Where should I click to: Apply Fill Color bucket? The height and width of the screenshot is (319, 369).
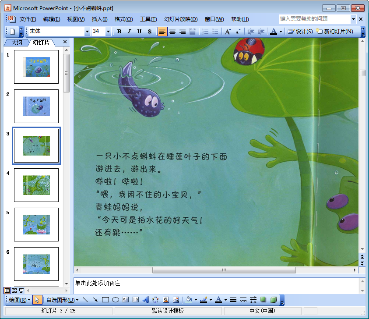[189, 300]
